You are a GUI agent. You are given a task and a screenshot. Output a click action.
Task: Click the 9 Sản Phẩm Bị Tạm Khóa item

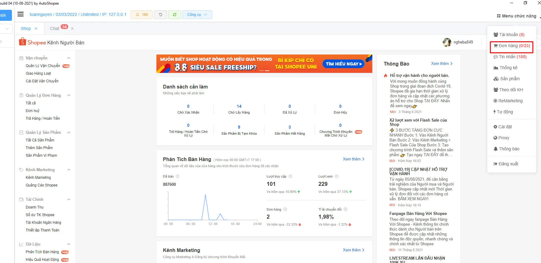(x=239, y=130)
